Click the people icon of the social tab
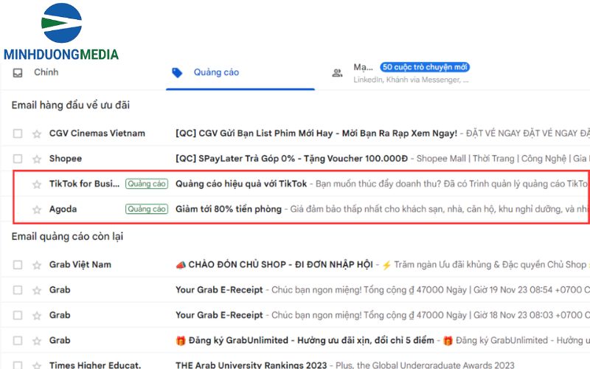The image size is (590, 369). coord(337,73)
